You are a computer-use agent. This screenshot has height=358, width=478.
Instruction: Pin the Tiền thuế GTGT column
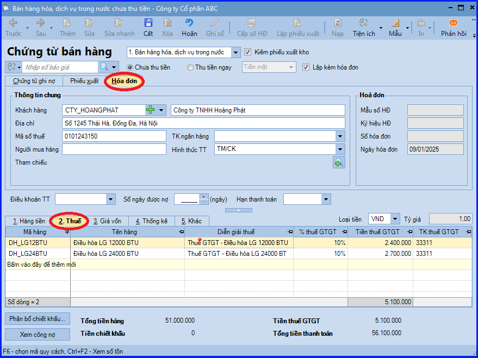tap(409, 233)
